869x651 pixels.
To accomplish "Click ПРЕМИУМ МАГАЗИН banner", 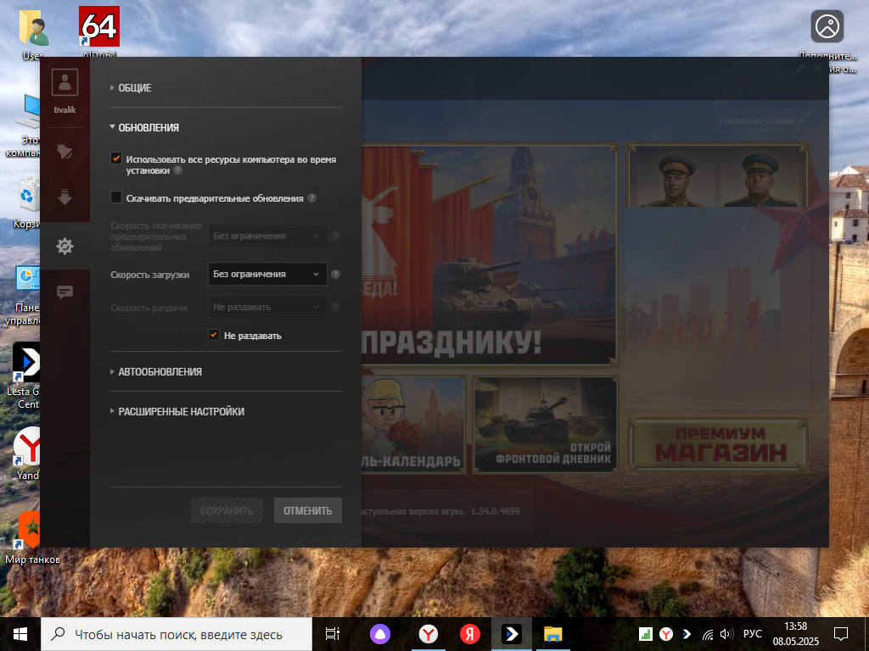I will [x=718, y=445].
